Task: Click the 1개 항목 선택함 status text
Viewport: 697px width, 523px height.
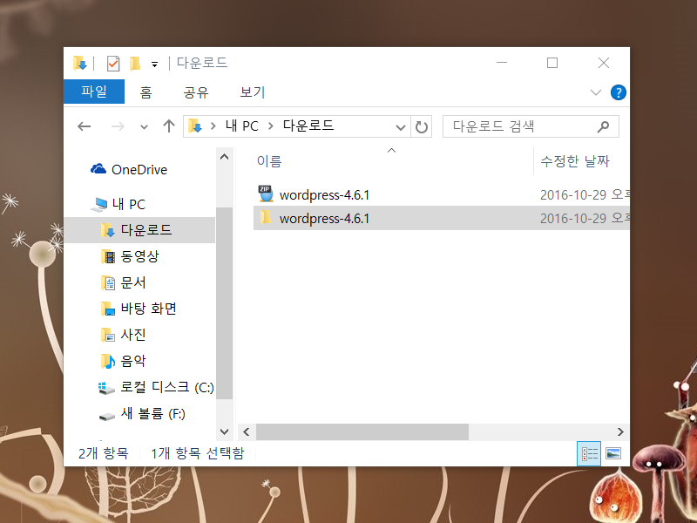Action: pyautogui.click(x=198, y=453)
